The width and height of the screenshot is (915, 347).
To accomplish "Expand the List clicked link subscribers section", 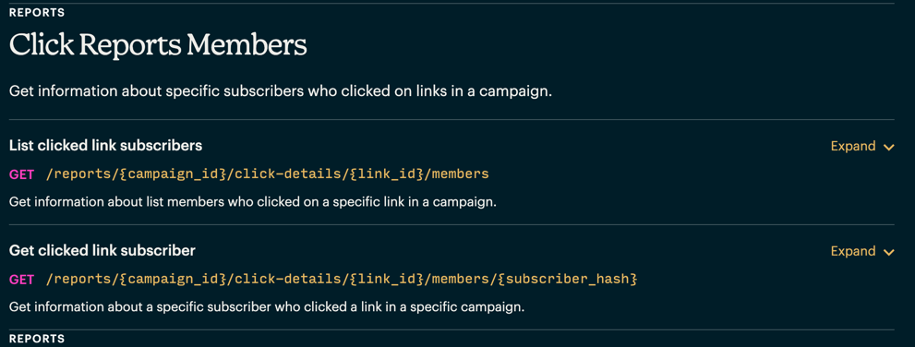I will 862,147.
